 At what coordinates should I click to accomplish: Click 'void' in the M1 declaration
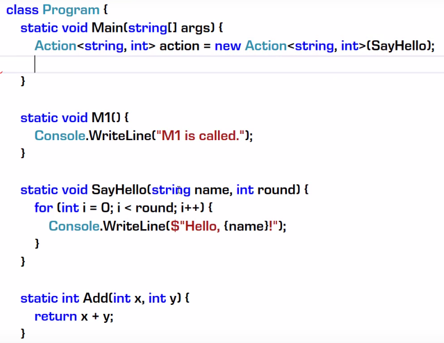click(75, 118)
